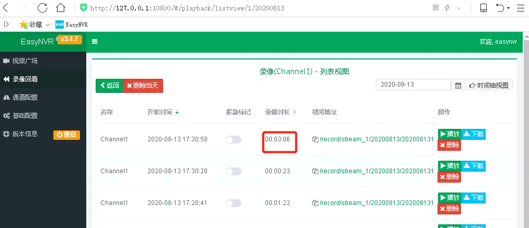529x228 pixels.
Task: Open 版本信息 in sidebar
Action: [25, 134]
